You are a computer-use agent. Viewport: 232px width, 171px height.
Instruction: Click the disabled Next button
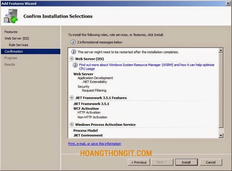(162, 162)
